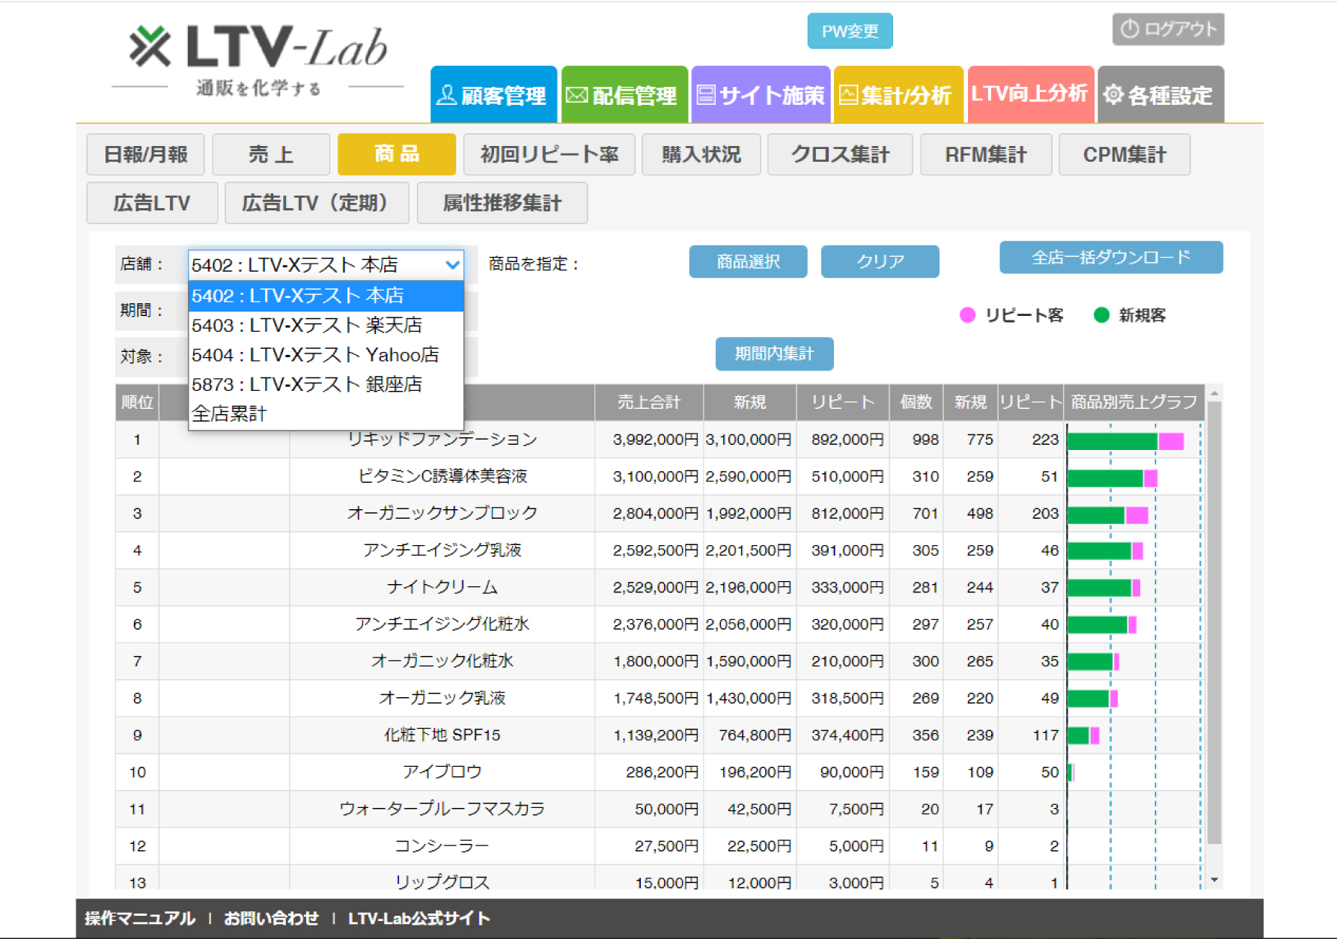
Task: Click the green 新規客 legend dot
Action: 1100,315
